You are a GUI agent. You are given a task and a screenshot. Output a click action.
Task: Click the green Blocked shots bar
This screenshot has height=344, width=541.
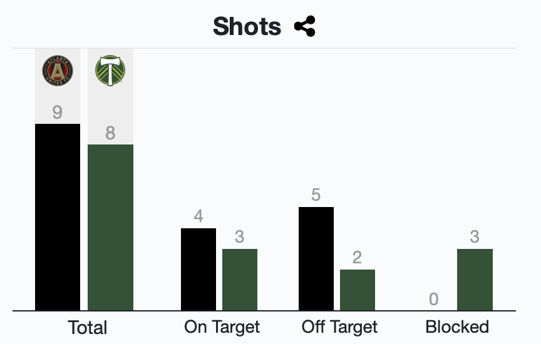(x=475, y=279)
